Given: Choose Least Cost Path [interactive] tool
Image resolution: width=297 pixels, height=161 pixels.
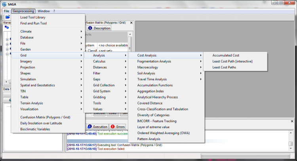Looking at the screenshot, I should click(x=235, y=61).
